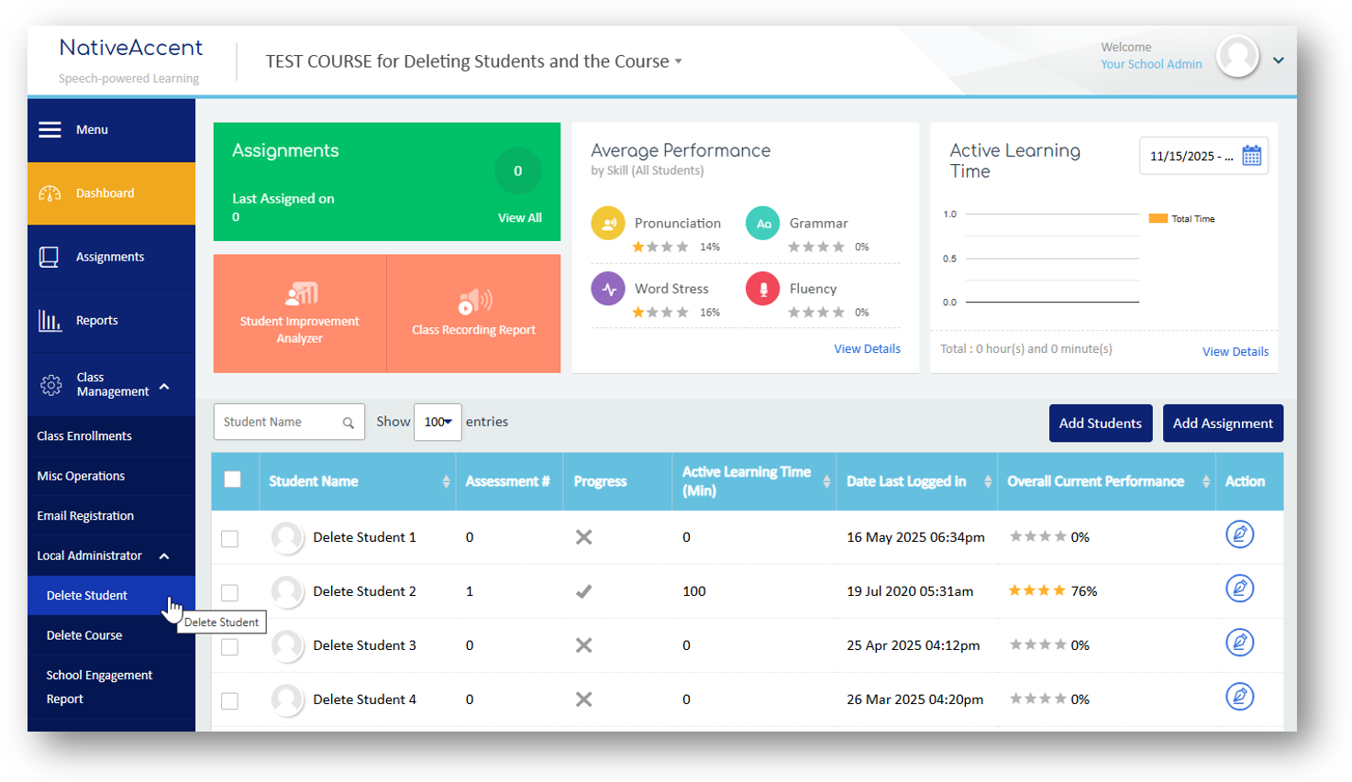This screenshot has height=782, width=1352.
Task: Open the calendar date picker icon
Action: (x=1251, y=156)
